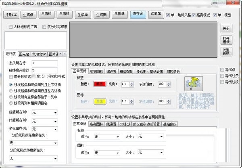Screen dimensions: 242x168
Task: Select 线段所有坐标全部位于一列中 radio
Action: 10,97
